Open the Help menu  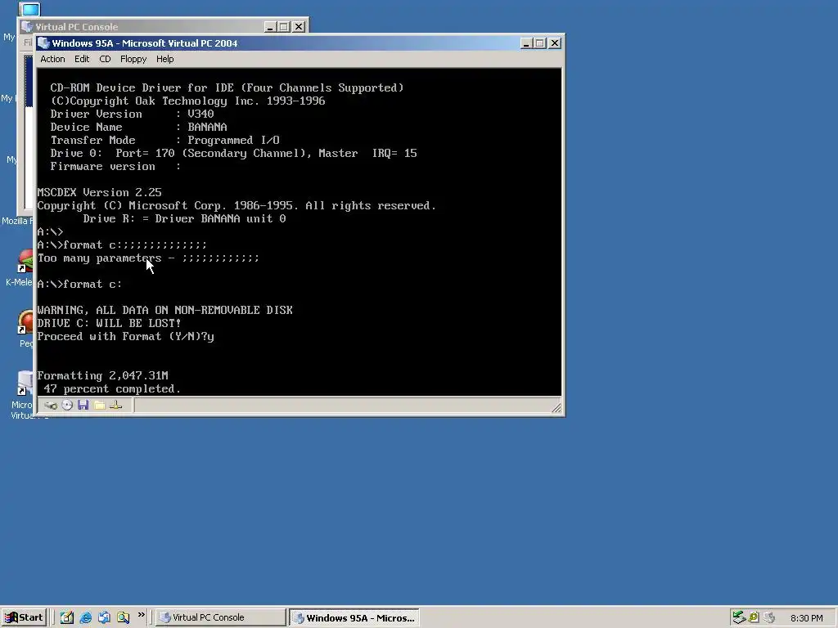click(164, 59)
